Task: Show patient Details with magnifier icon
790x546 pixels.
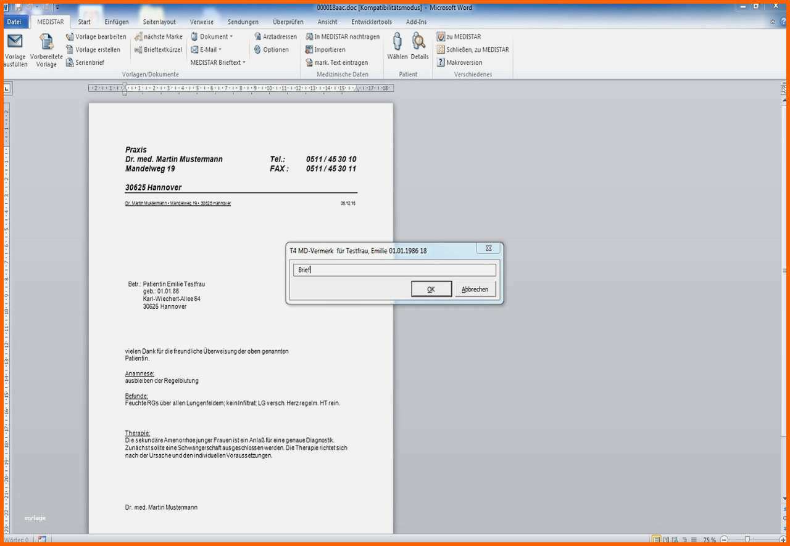Action: coord(419,42)
